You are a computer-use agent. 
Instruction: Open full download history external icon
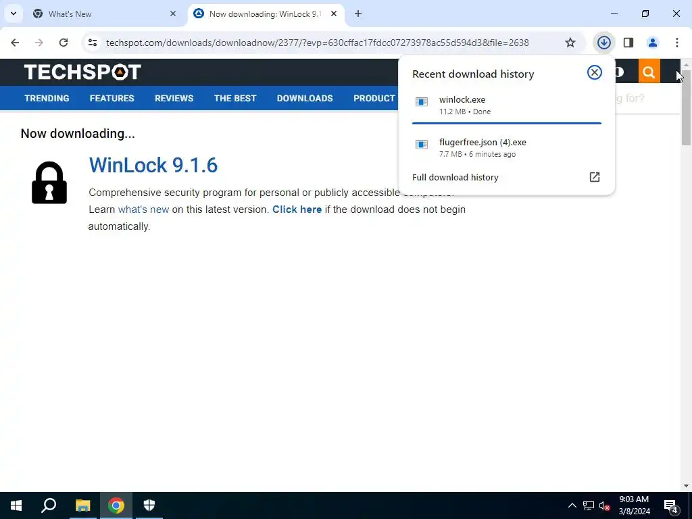(x=595, y=177)
